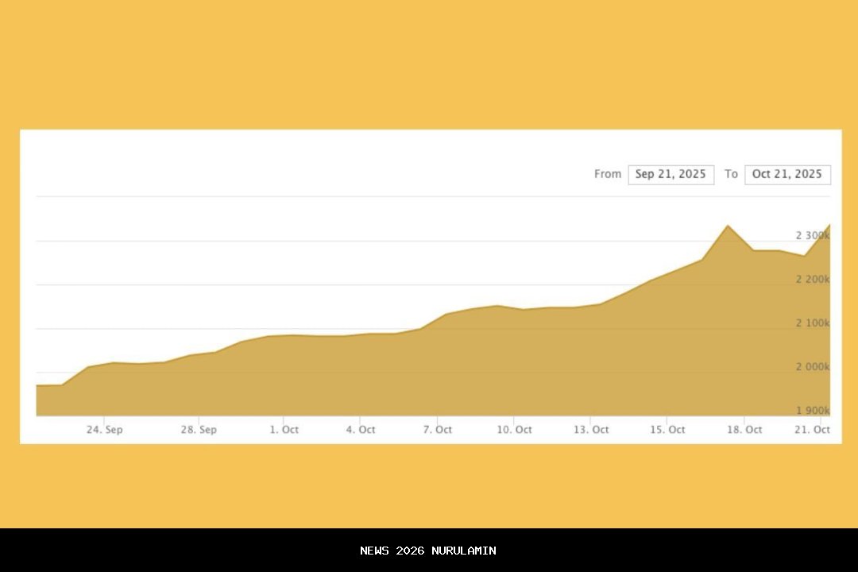
Task: Click the 1. Oct date label
Action: [x=284, y=430]
